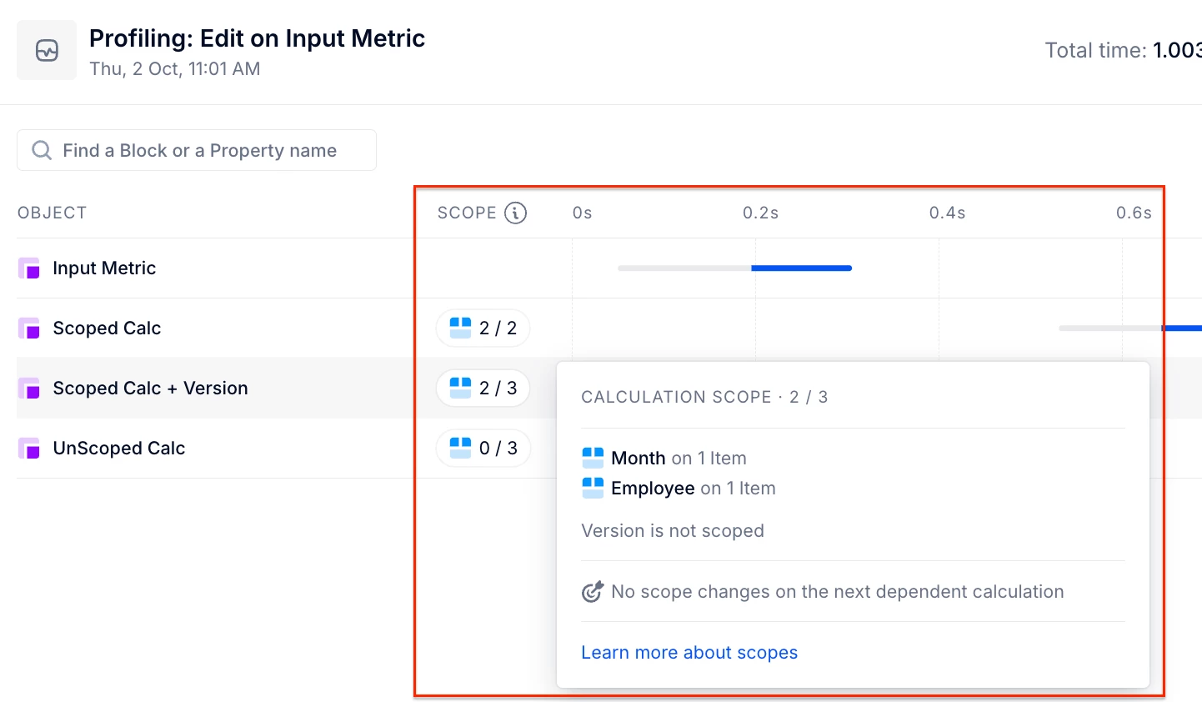Click the Scoped Calc + Version icon
This screenshot has width=1202, height=702.
point(29,389)
